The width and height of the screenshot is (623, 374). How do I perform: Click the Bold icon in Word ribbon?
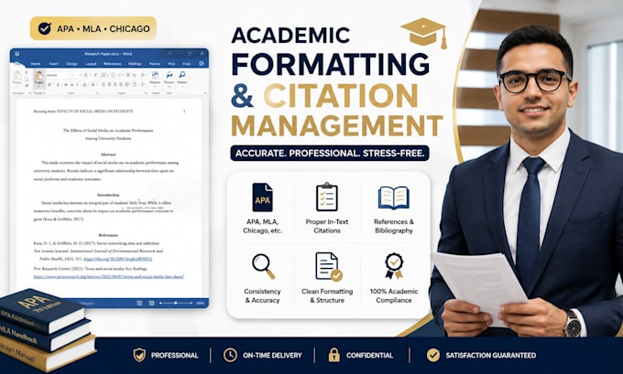tap(49, 84)
